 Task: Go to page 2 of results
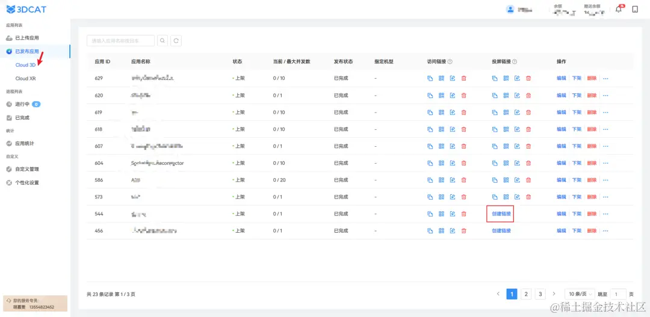click(x=525, y=294)
